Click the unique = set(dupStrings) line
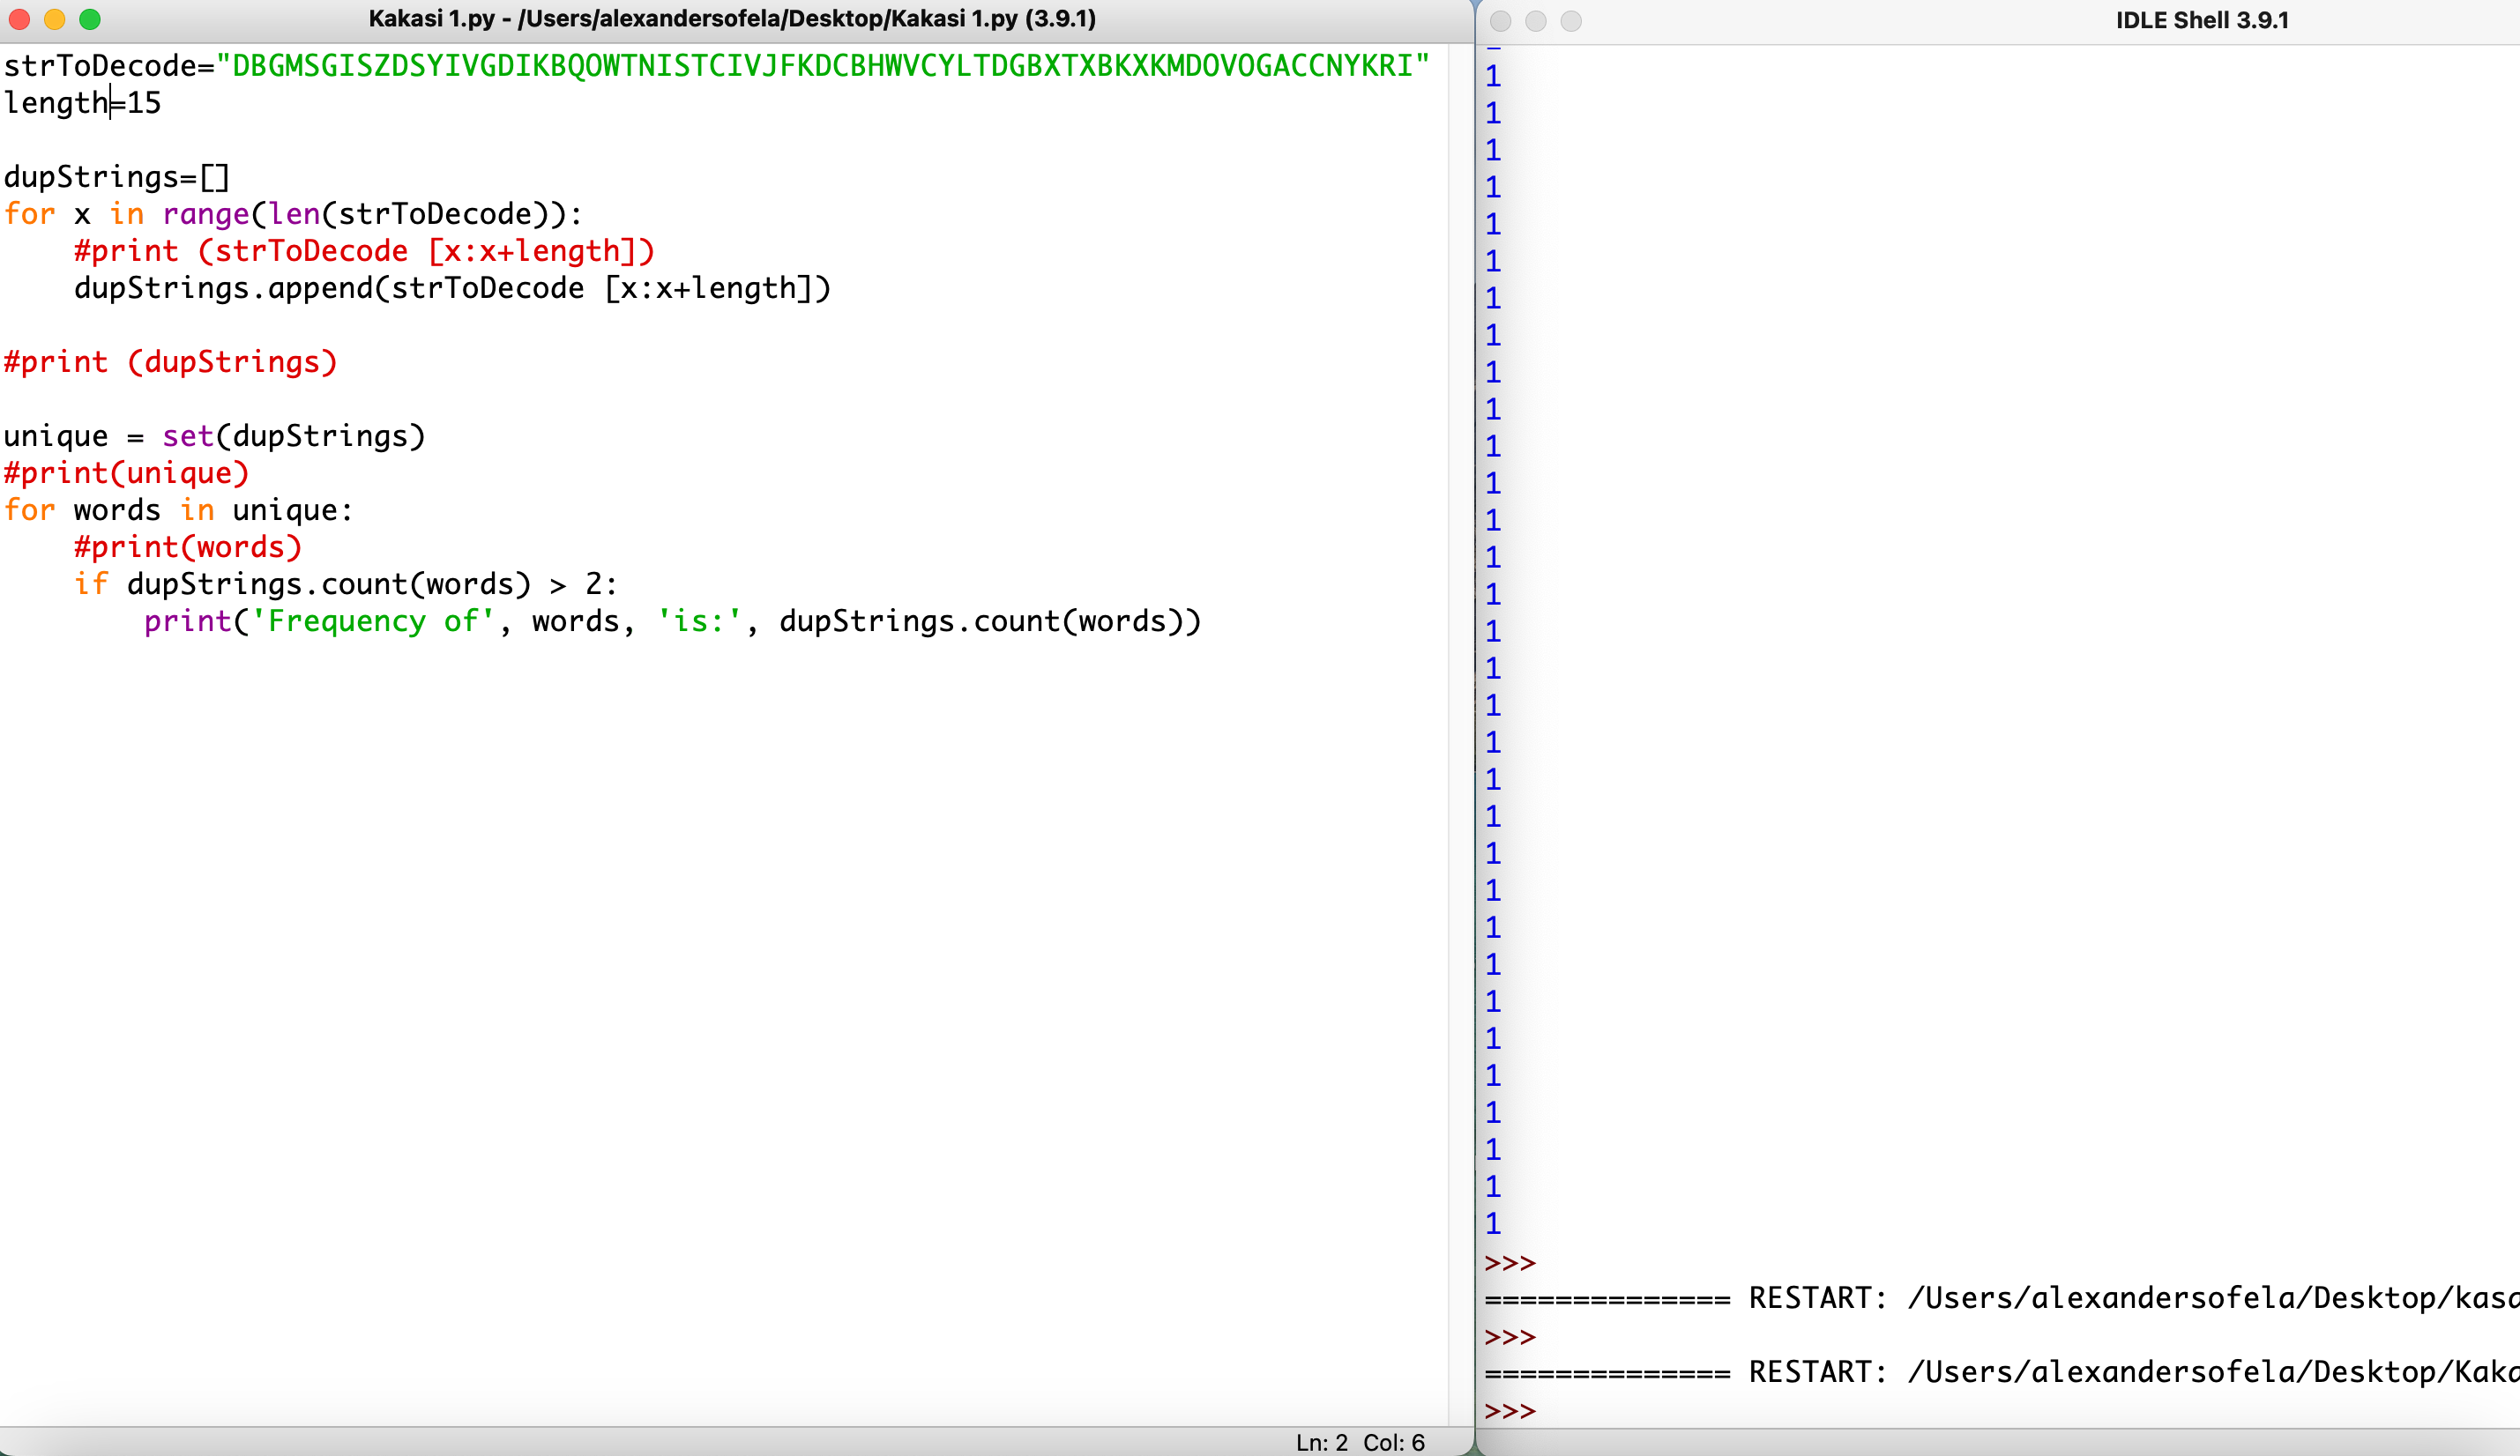Image resolution: width=2520 pixels, height=1456 pixels. coord(214,435)
